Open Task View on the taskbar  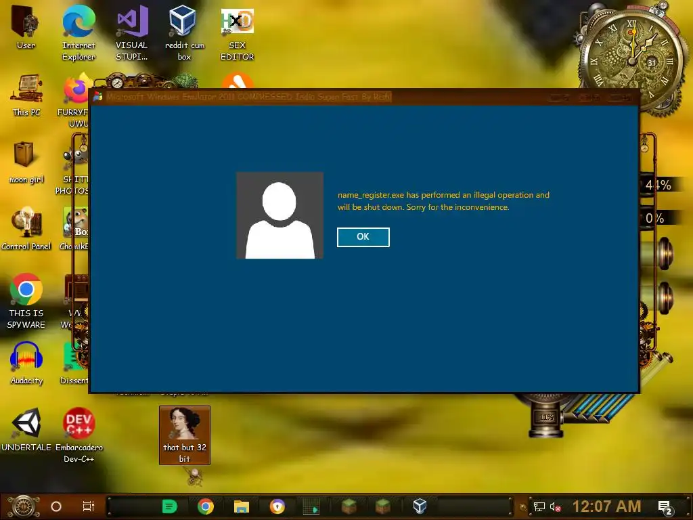[x=89, y=506]
